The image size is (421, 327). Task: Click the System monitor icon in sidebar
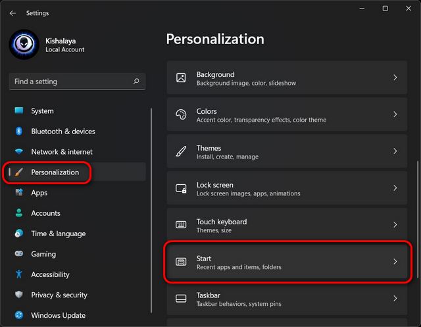(19, 111)
